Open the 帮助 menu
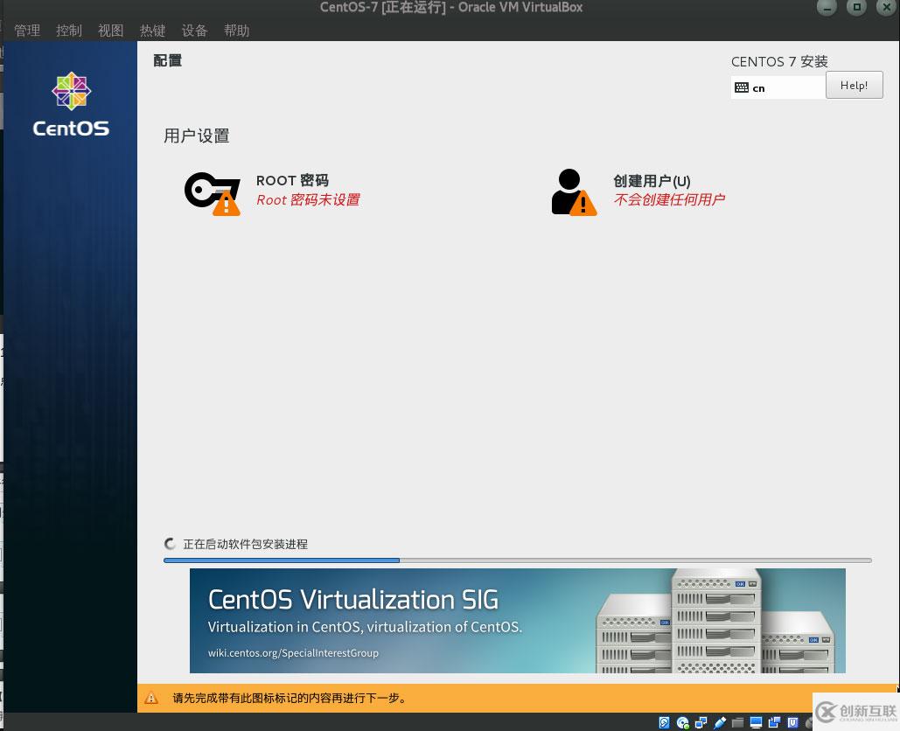Image resolution: width=900 pixels, height=731 pixels. coord(236,31)
